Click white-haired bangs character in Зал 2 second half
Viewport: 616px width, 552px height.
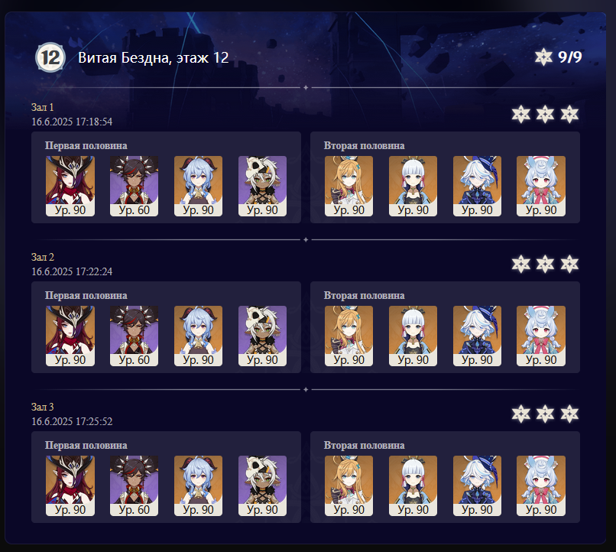[x=413, y=336]
